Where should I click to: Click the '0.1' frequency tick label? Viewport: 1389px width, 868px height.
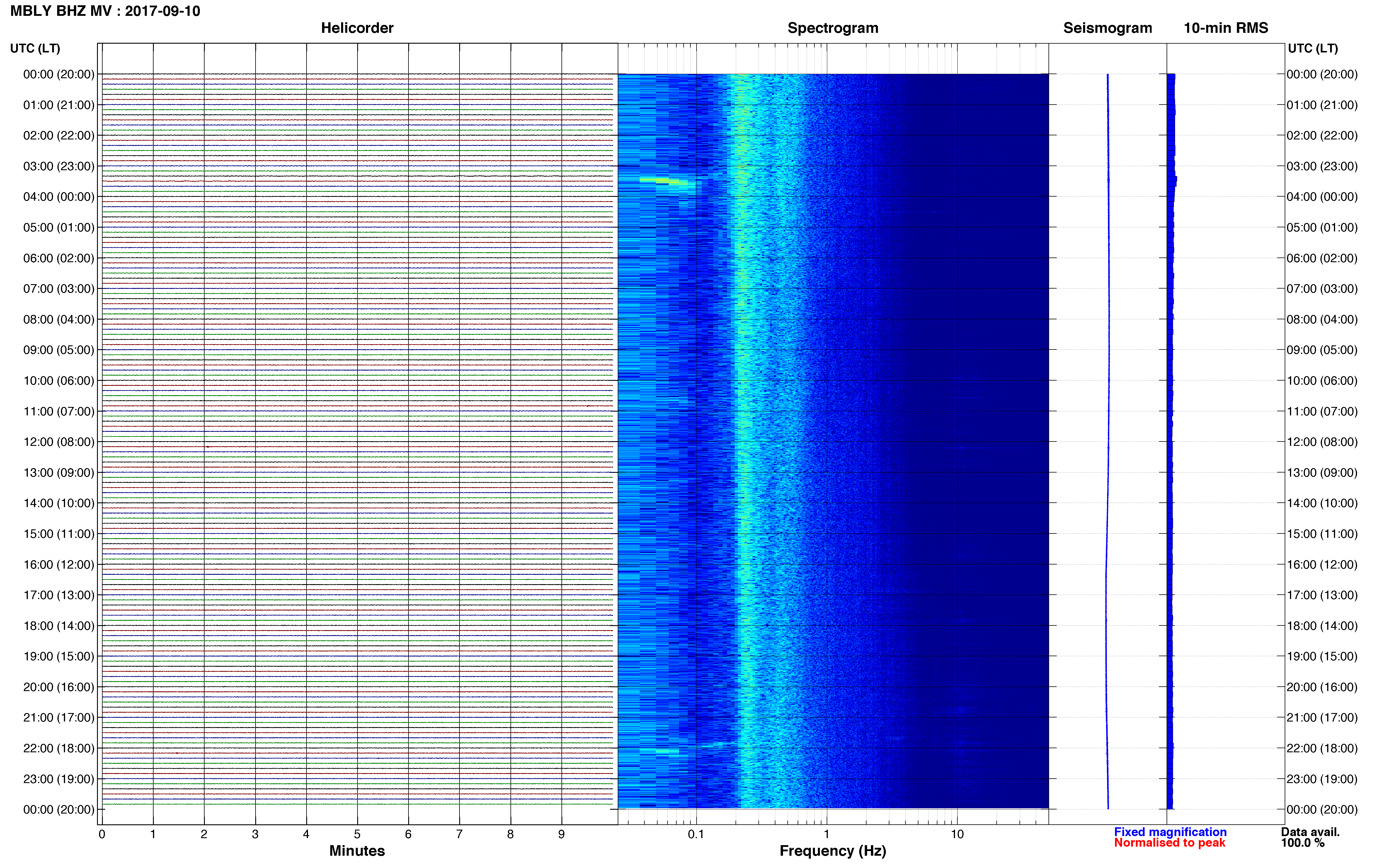coord(696,834)
